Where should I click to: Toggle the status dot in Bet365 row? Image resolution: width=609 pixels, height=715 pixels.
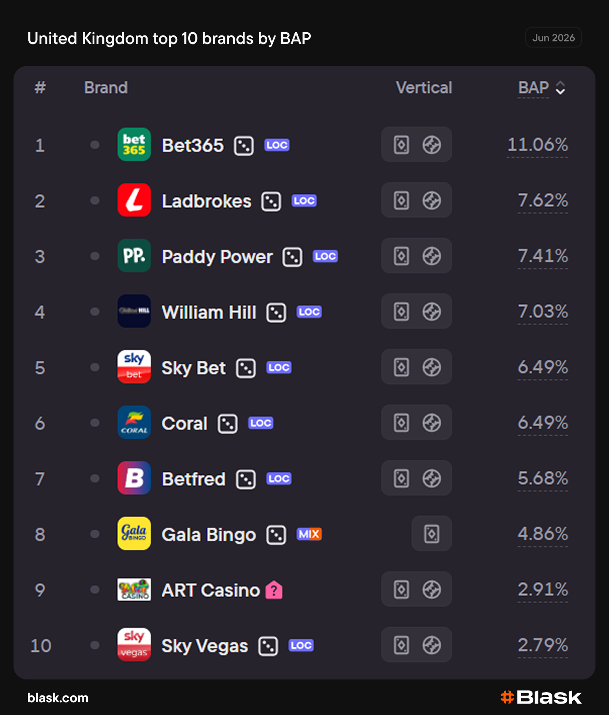(95, 145)
